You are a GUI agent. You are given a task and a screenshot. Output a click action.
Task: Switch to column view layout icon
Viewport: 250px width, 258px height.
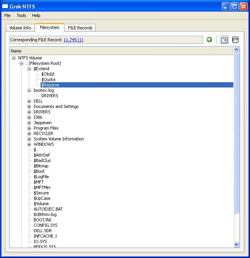(235, 40)
